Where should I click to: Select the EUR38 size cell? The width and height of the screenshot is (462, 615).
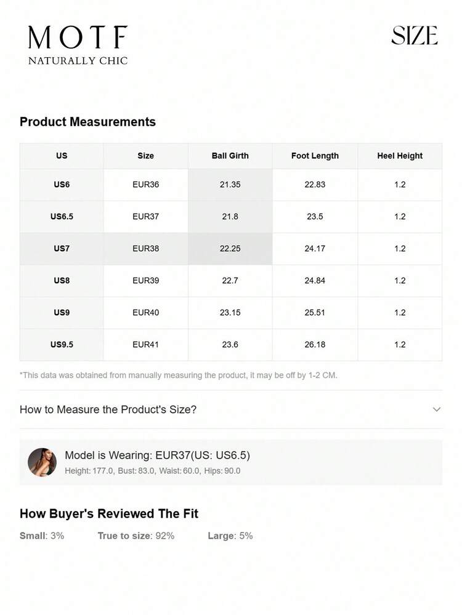[145, 249]
